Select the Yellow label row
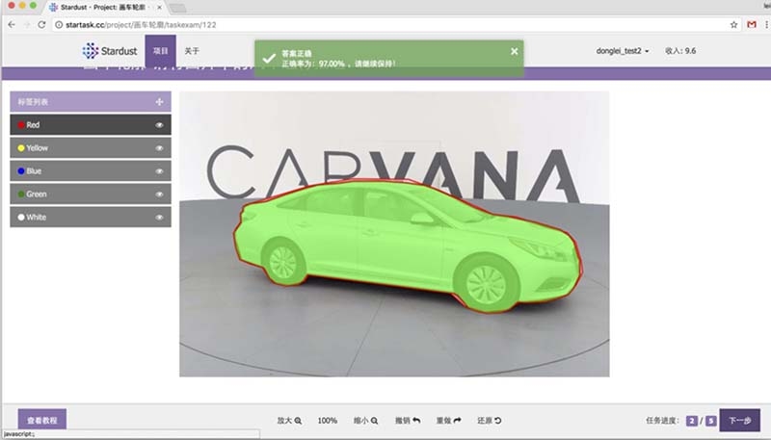 pyautogui.click(x=91, y=148)
